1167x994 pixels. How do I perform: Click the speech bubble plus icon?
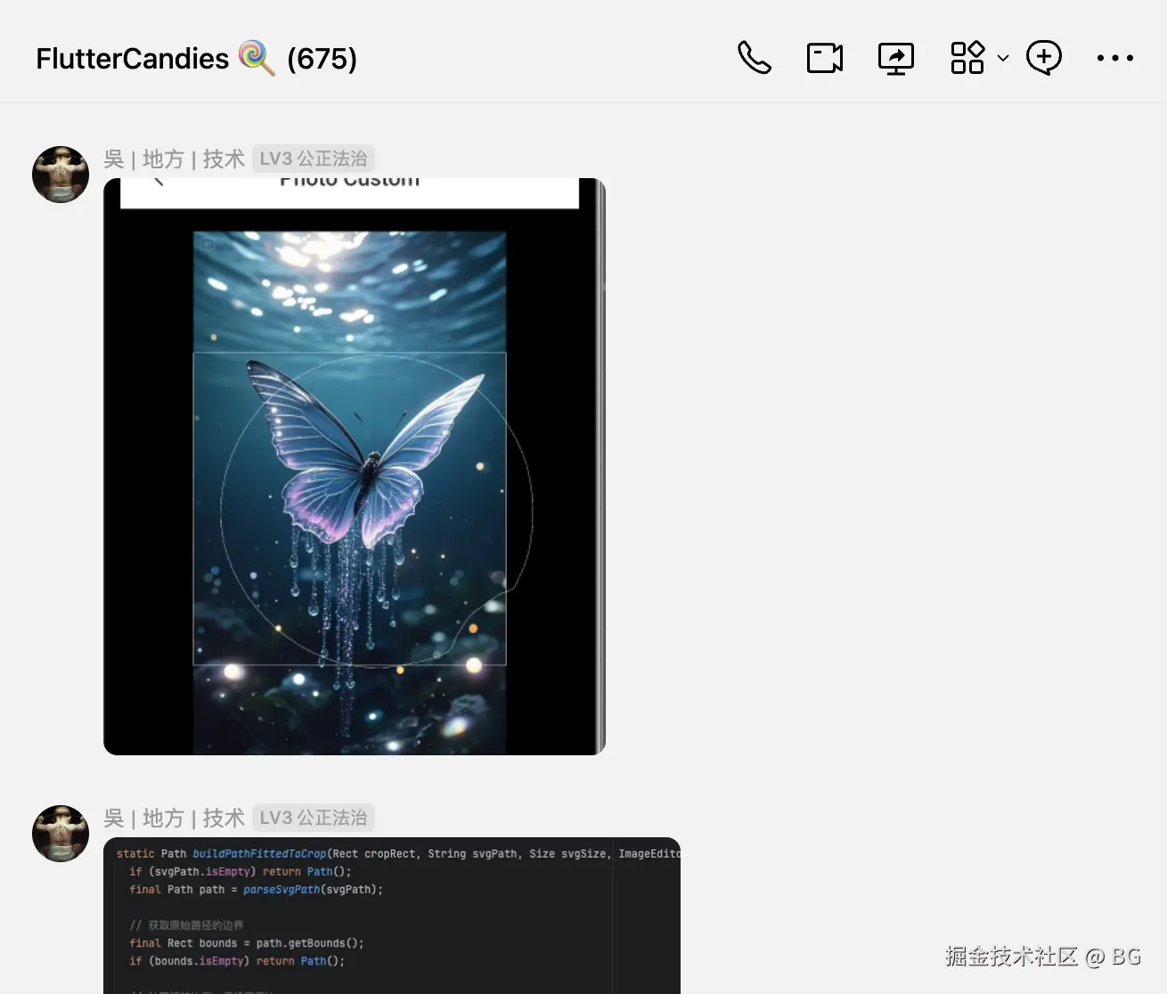tap(1044, 58)
